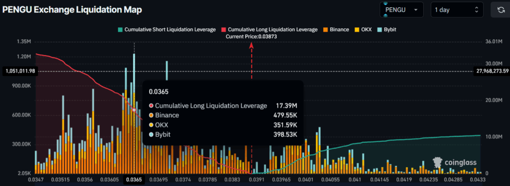
Task: Toggle the OKX legend entry
Action: (363, 29)
